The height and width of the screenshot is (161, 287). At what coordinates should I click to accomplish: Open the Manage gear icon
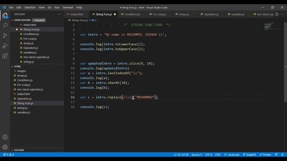pyautogui.click(x=5, y=147)
